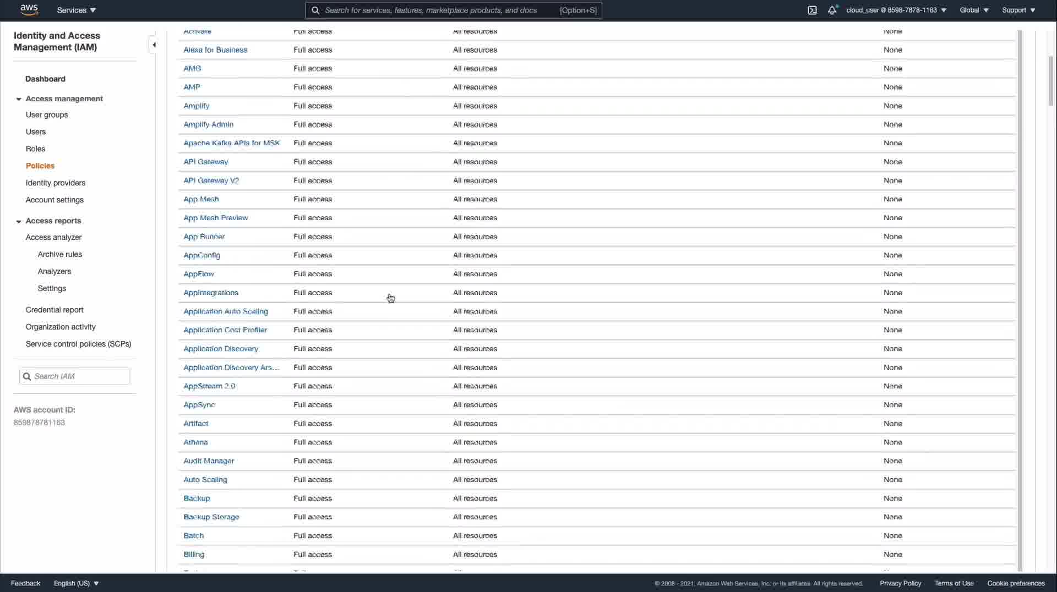Click the policy table vertical scrollbar
Viewport: 1057px width, 592px height.
coord(1020,300)
